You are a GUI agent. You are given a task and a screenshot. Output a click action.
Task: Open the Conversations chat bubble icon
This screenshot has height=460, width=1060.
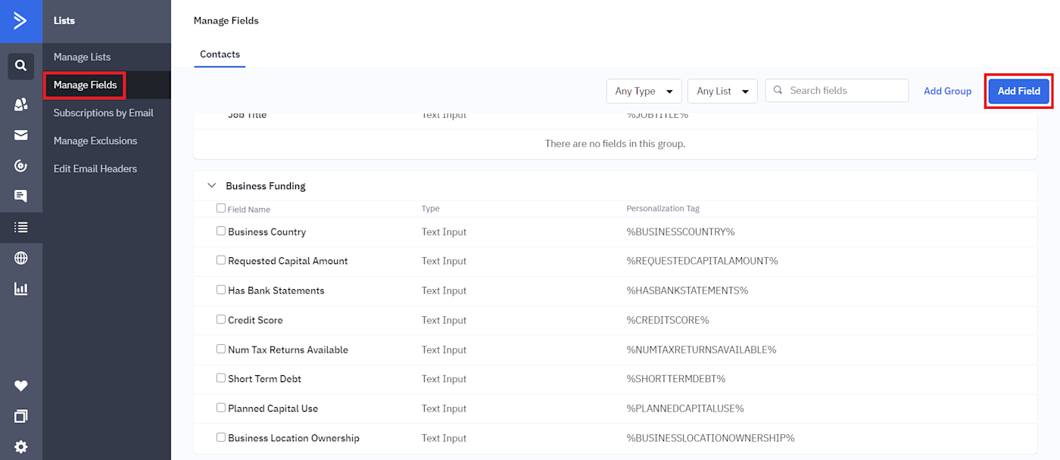point(21,196)
